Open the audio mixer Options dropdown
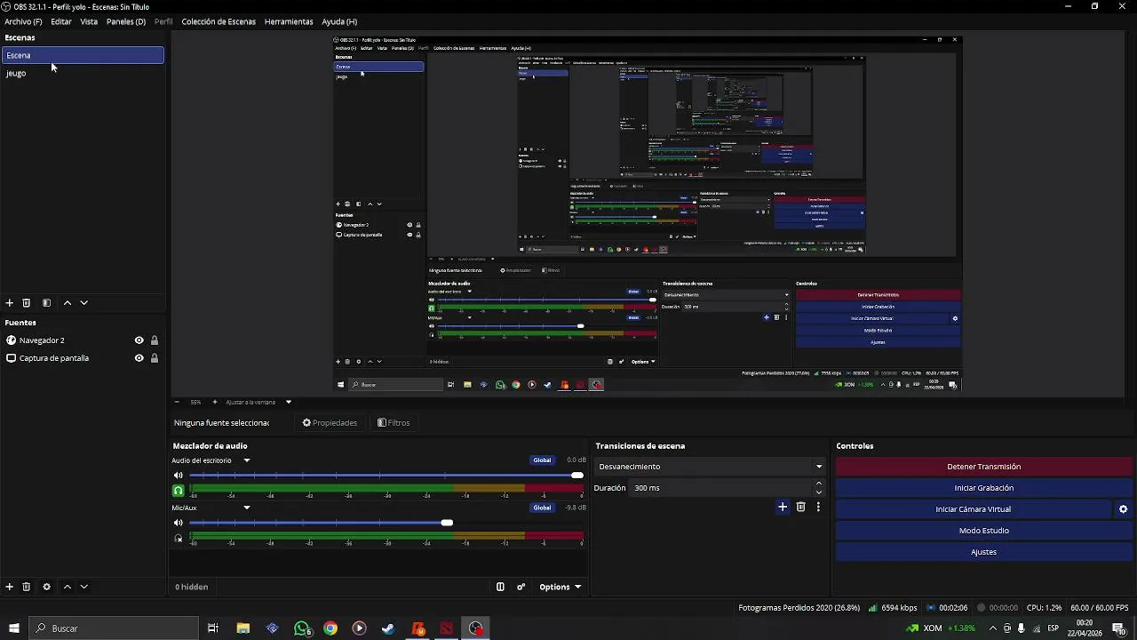1137x640 pixels. coord(560,587)
